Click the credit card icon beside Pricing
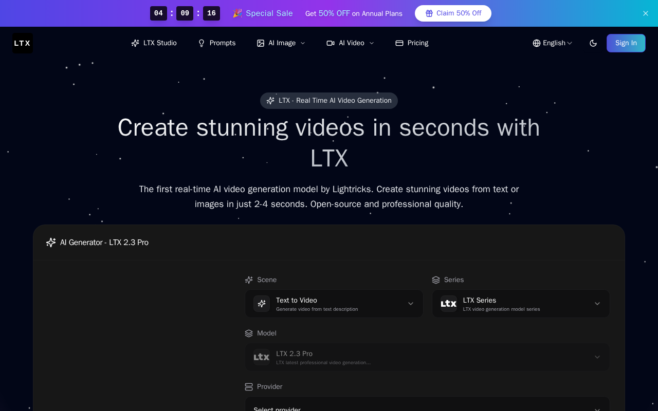The height and width of the screenshot is (411, 658). coord(399,43)
